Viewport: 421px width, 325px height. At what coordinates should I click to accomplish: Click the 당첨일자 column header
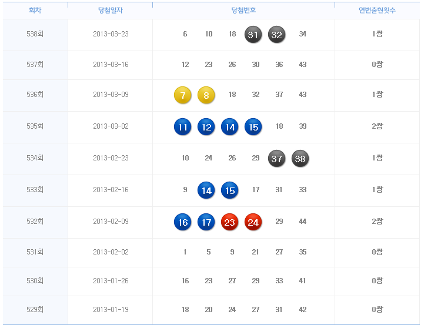[x=110, y=10]
